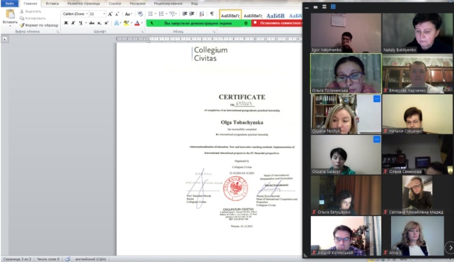Open the more options button on Oksana Nychyk's video
This screenshot has height=262, width=454.
376,99
